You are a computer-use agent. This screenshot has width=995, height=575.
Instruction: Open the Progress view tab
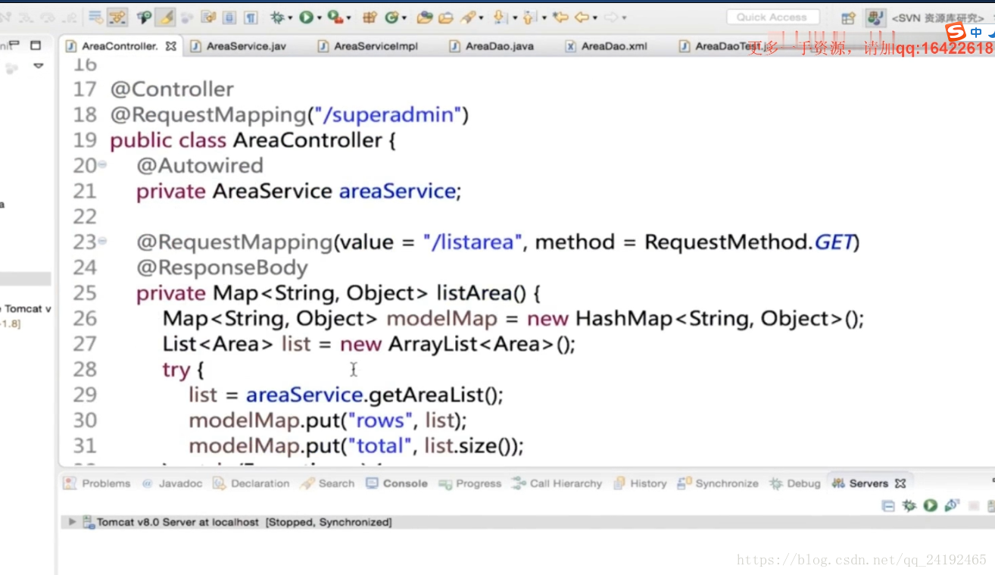(469, 483)
